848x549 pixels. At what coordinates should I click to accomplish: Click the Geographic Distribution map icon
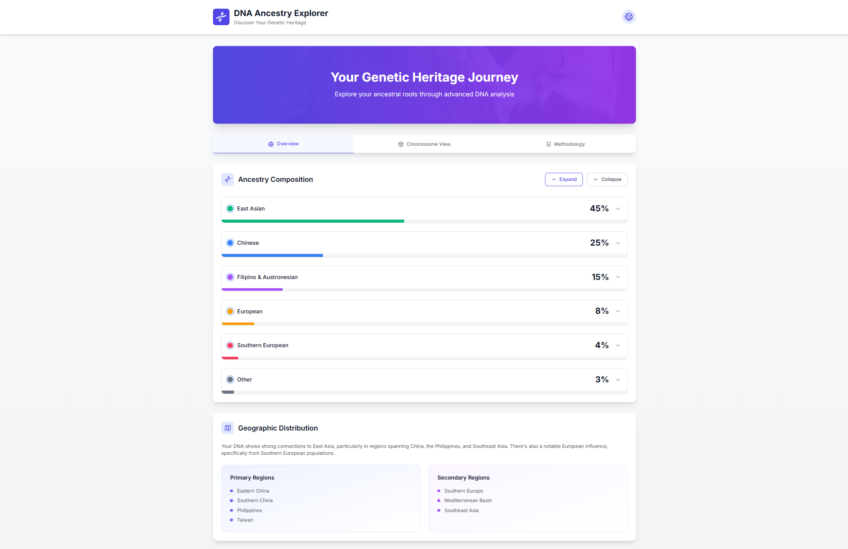pos(227,428)
